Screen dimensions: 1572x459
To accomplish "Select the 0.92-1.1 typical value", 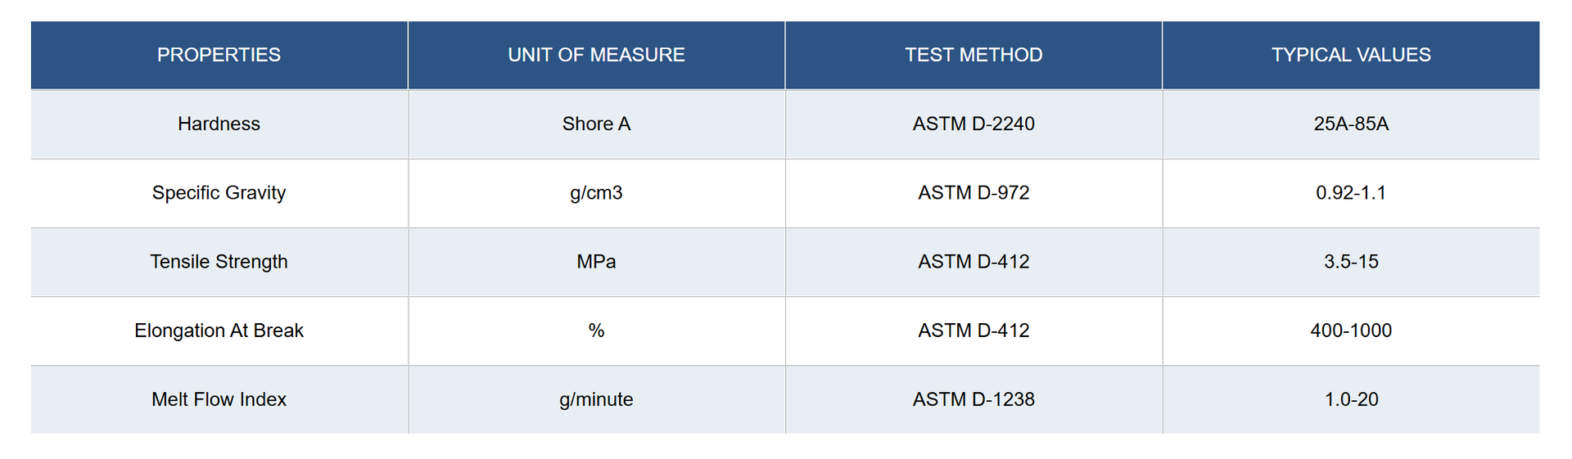I will tap(1351, 193).
